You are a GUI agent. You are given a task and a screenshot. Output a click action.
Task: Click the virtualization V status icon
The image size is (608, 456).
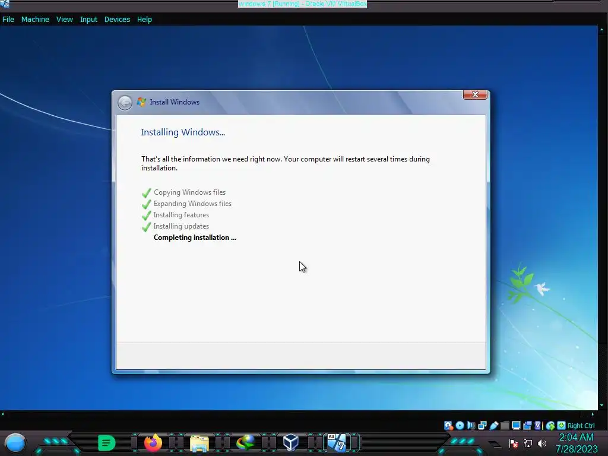tap(537, 426)
